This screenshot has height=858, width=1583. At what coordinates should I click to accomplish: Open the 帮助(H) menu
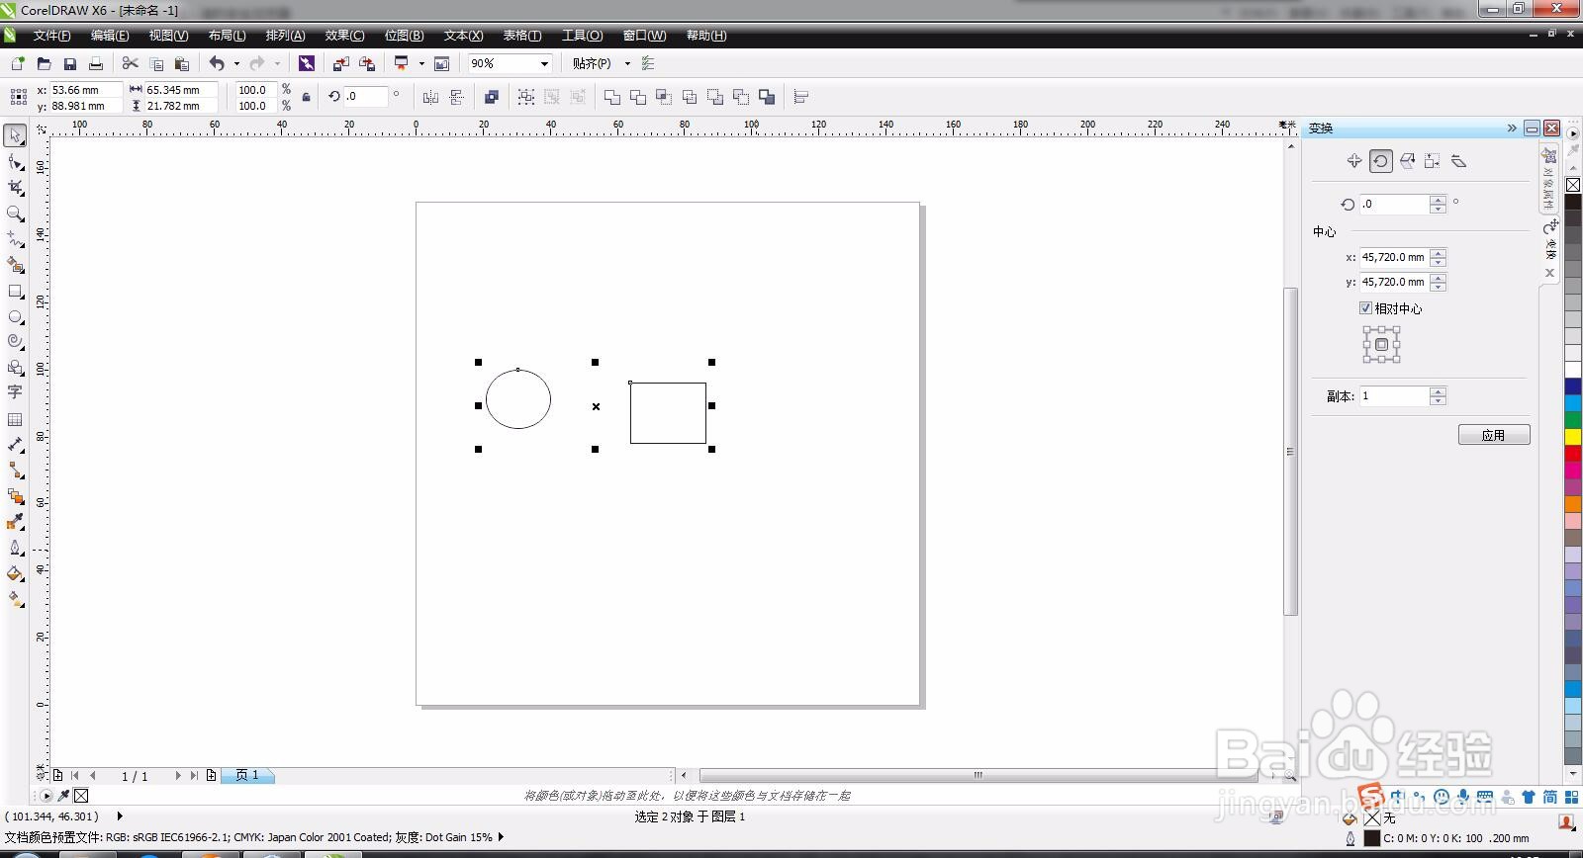(x=706, y=36)
